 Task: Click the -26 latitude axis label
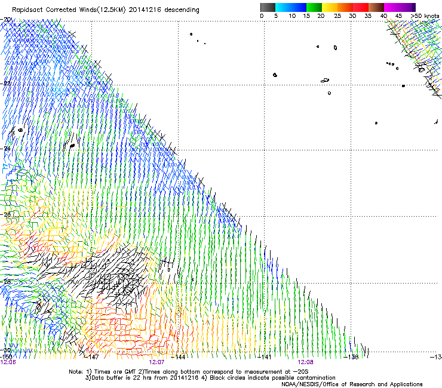(5, 215)
